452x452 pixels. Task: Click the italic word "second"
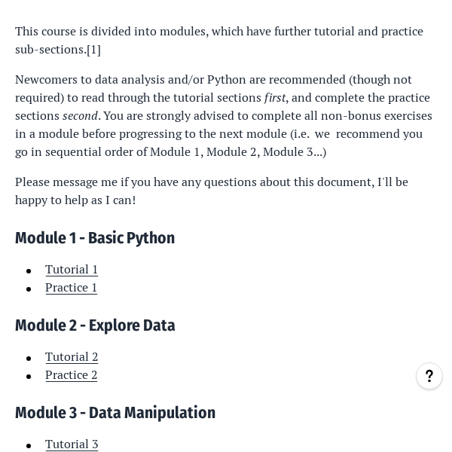[80, 115]
